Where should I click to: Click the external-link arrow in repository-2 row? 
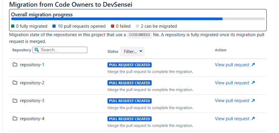coord(253,83)
